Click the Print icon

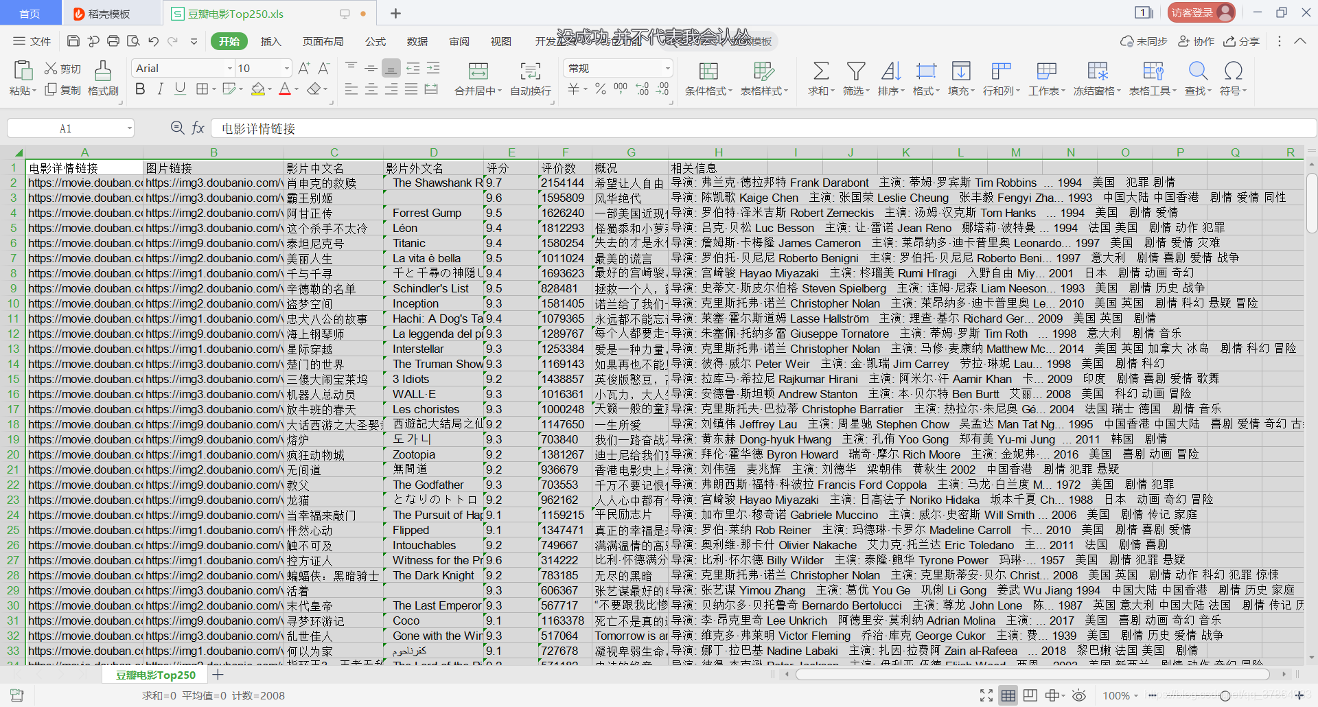coord(113,41)
